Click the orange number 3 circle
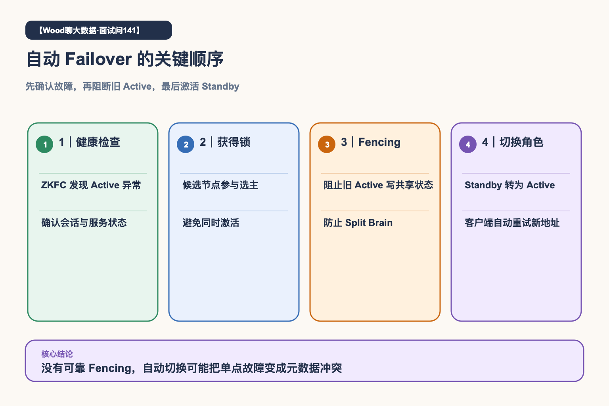This screenshot has height=406, width=609. 327,144
